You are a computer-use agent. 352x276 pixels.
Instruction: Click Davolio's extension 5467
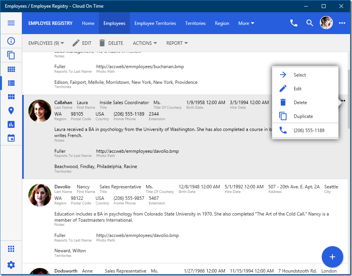[154, 198]
